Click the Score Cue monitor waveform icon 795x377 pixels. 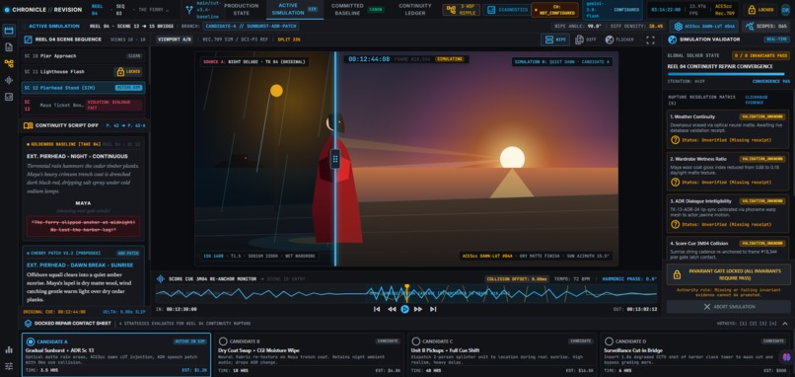coord(161,278)
